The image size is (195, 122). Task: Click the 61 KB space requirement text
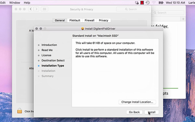(105, 43)
